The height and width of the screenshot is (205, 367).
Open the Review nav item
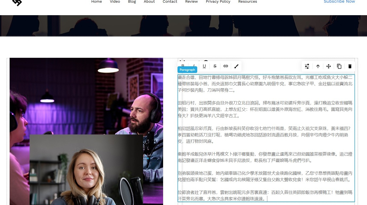coord(192,2)
